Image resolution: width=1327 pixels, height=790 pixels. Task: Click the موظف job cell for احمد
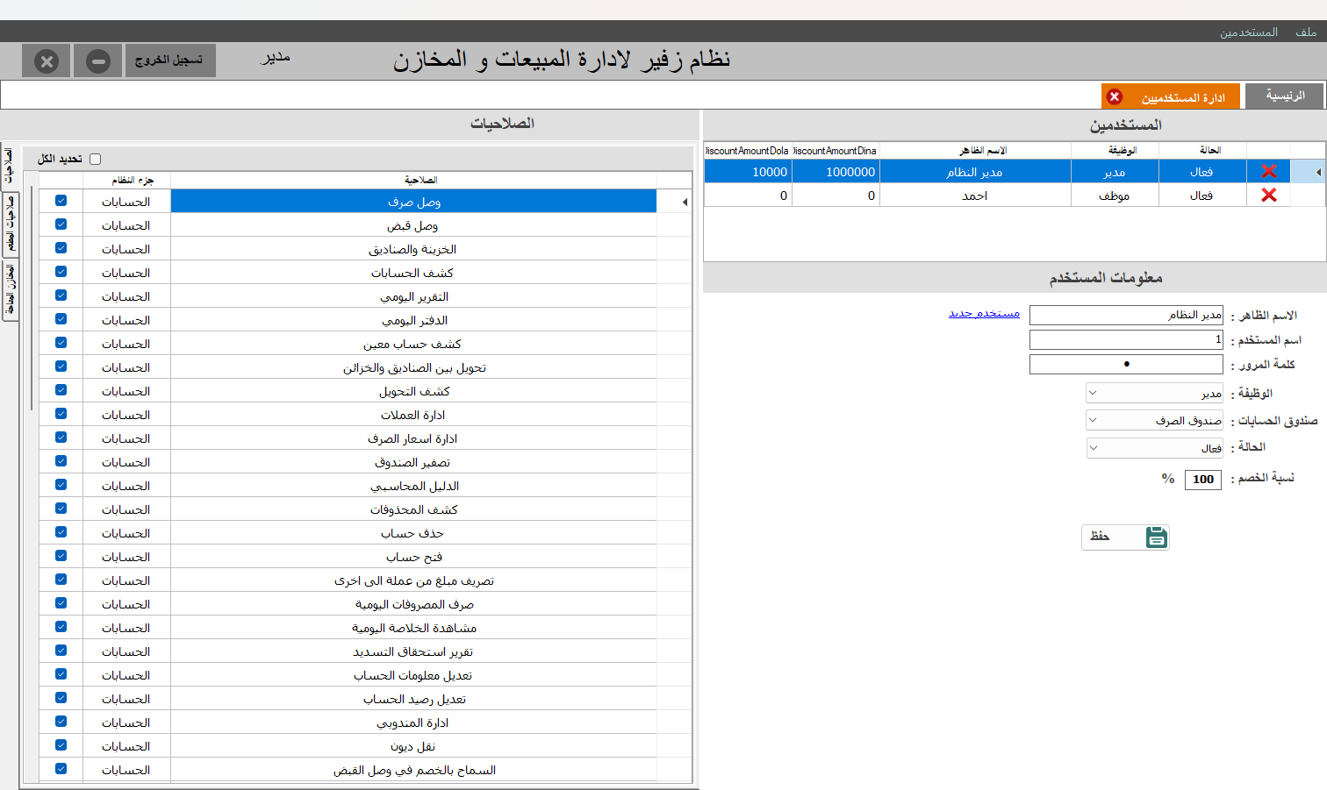(x=1115, y=196)
